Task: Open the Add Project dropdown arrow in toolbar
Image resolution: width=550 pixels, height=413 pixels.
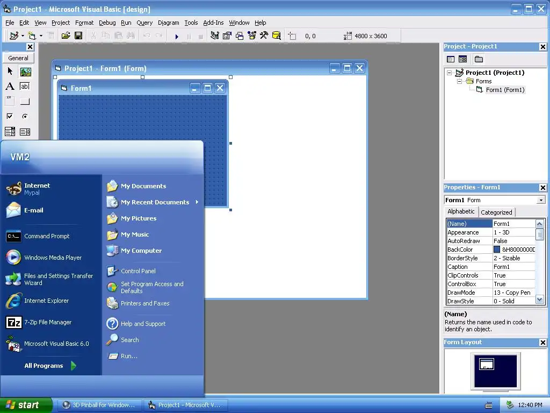Action: (x=23, y=36)
